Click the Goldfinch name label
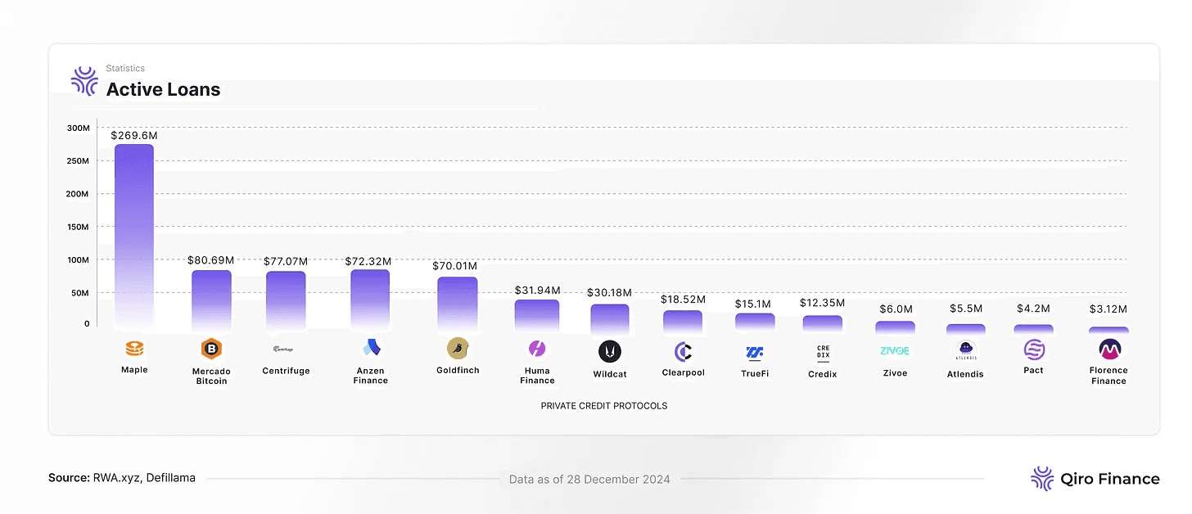Image resolution: width=1192 pixels, height=514 pixels. pos(458,370)
